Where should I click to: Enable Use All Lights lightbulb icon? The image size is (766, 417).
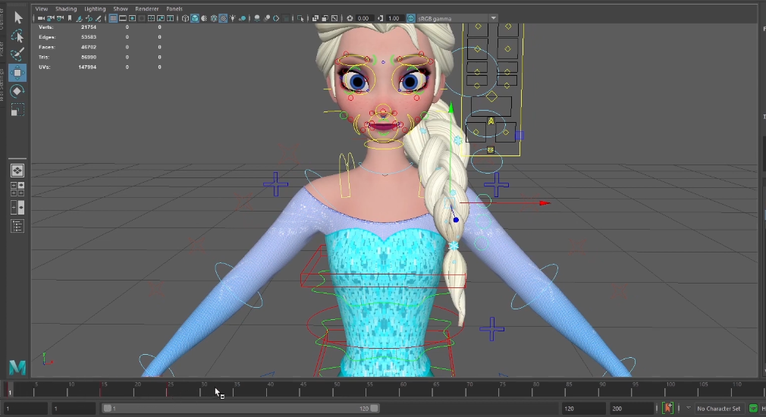[x=233, y=18]
